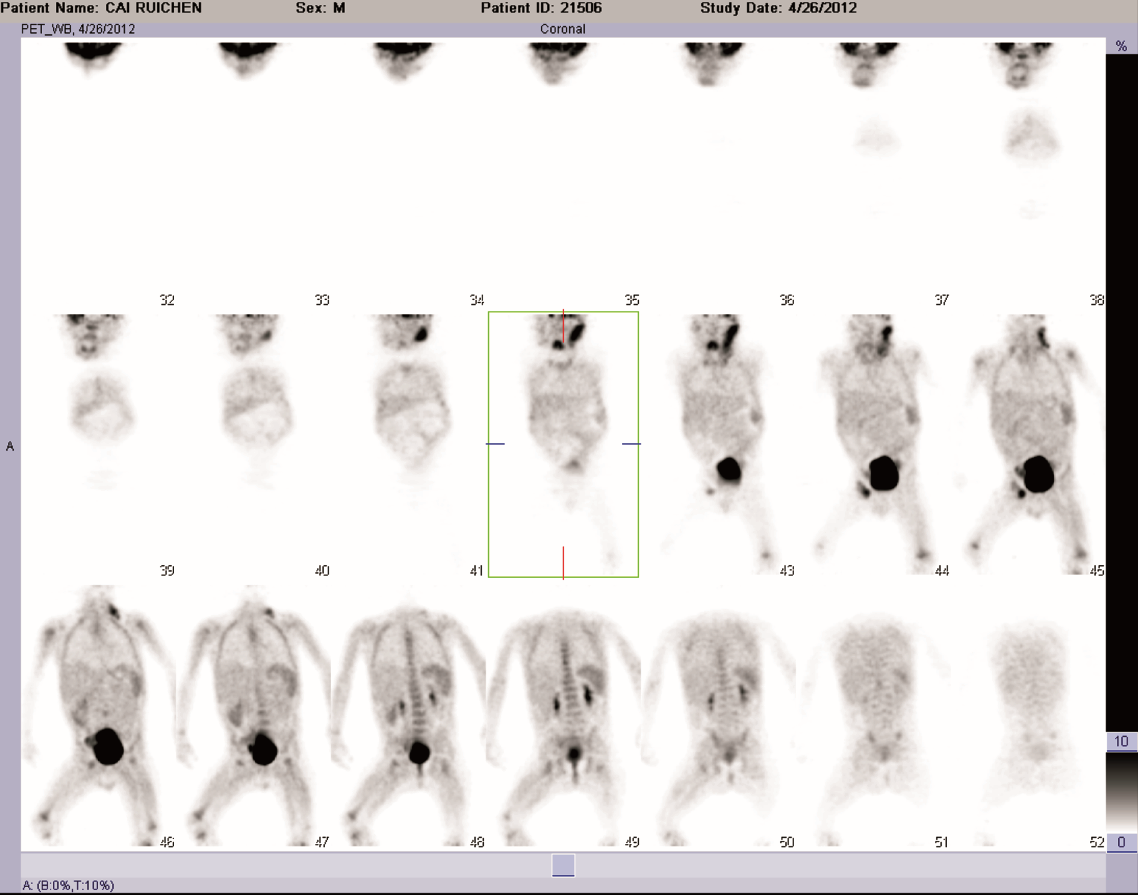Image resolution: width=1138 pixels, height=895 pixels.
Task: Click the lower threshold value 0
Action: coord(1121,842)
